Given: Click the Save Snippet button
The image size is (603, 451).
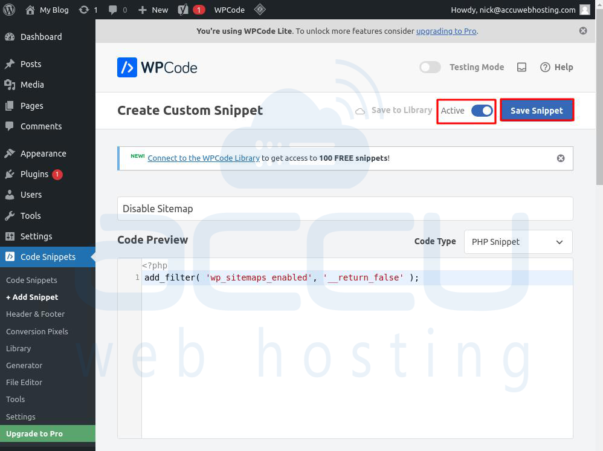Looking at the screenshot, I should tap(537, 110).
